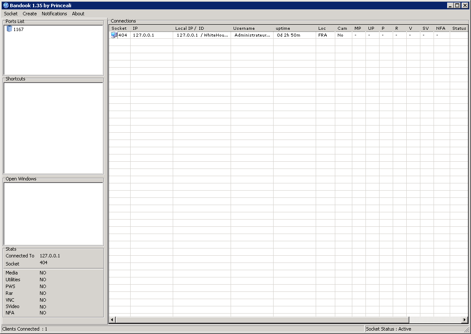
Task: Click inside the empty Shortcuts list box
Action: (53, 128)
